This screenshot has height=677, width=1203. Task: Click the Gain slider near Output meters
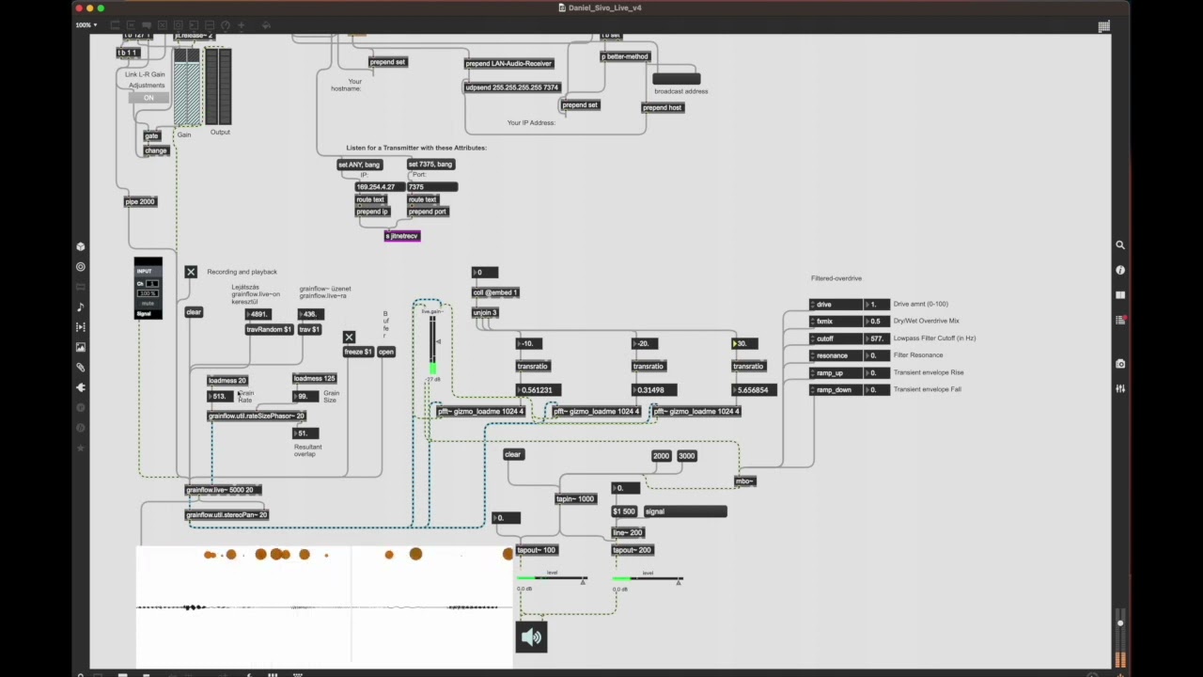187,87
